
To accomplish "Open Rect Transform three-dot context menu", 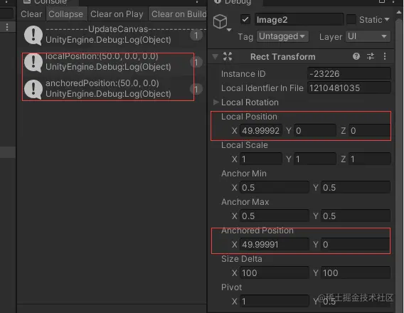I will click(x=385, y=56).
